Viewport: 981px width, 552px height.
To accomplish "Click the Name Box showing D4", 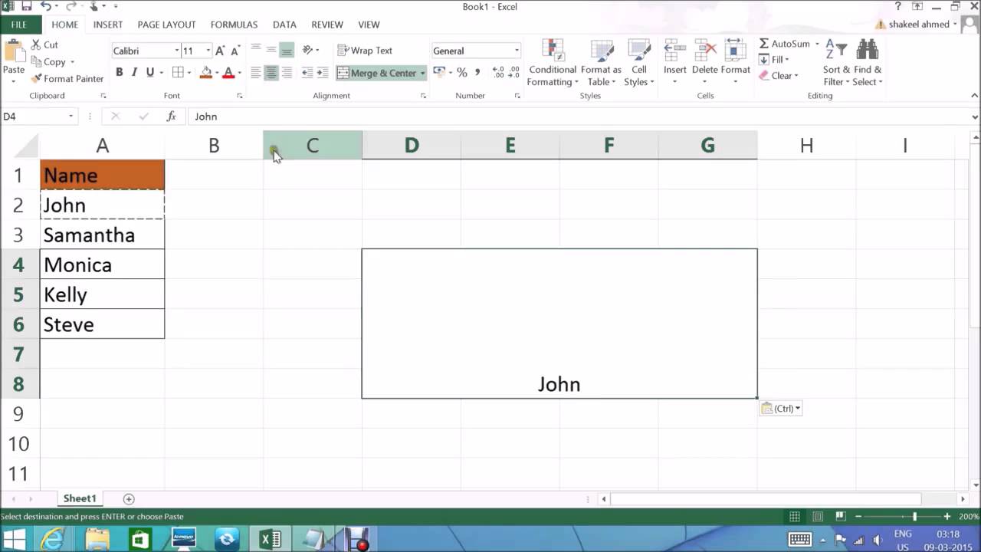I will pyautogui.click(x=38, y=117).
